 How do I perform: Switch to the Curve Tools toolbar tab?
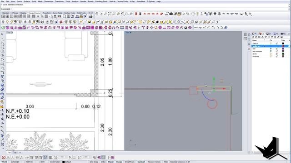point(58,13)
